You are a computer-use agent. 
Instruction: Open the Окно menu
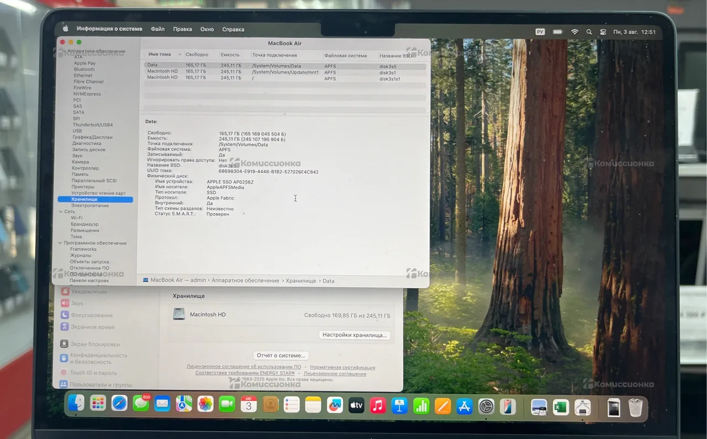pyautogui.click(x=207, y=29)
